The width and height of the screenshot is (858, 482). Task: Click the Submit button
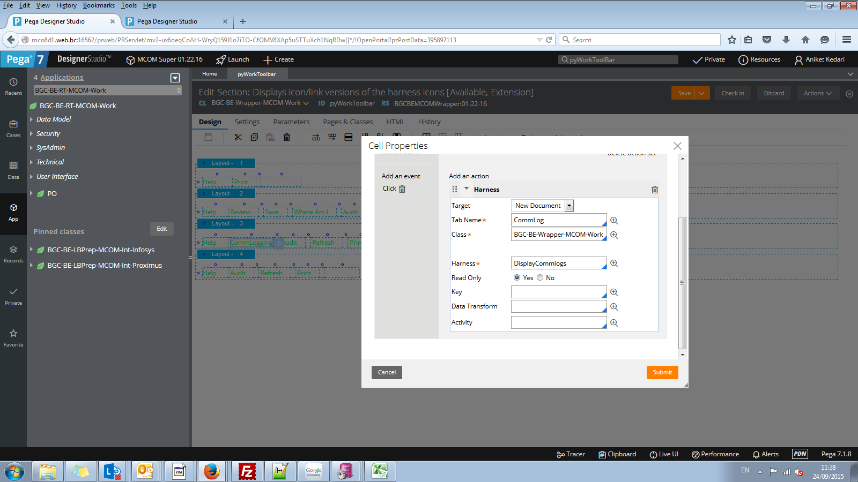[x=662, y=372]
